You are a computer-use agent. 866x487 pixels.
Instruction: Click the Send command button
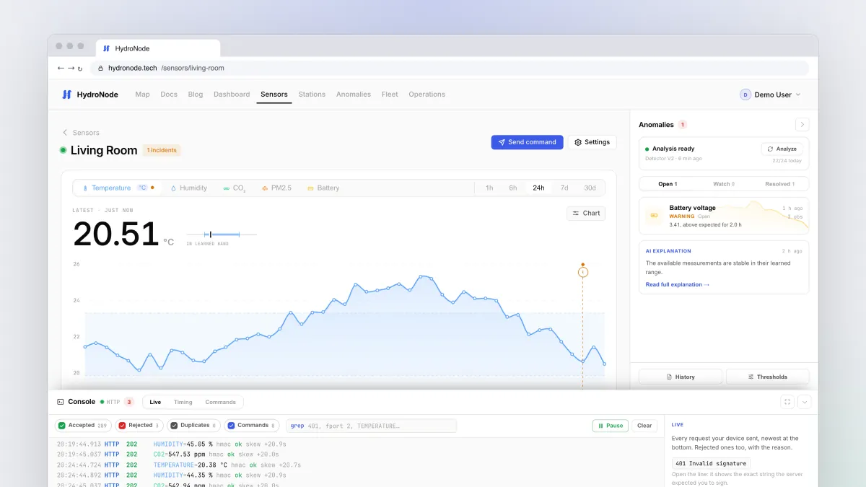[527, 142]
